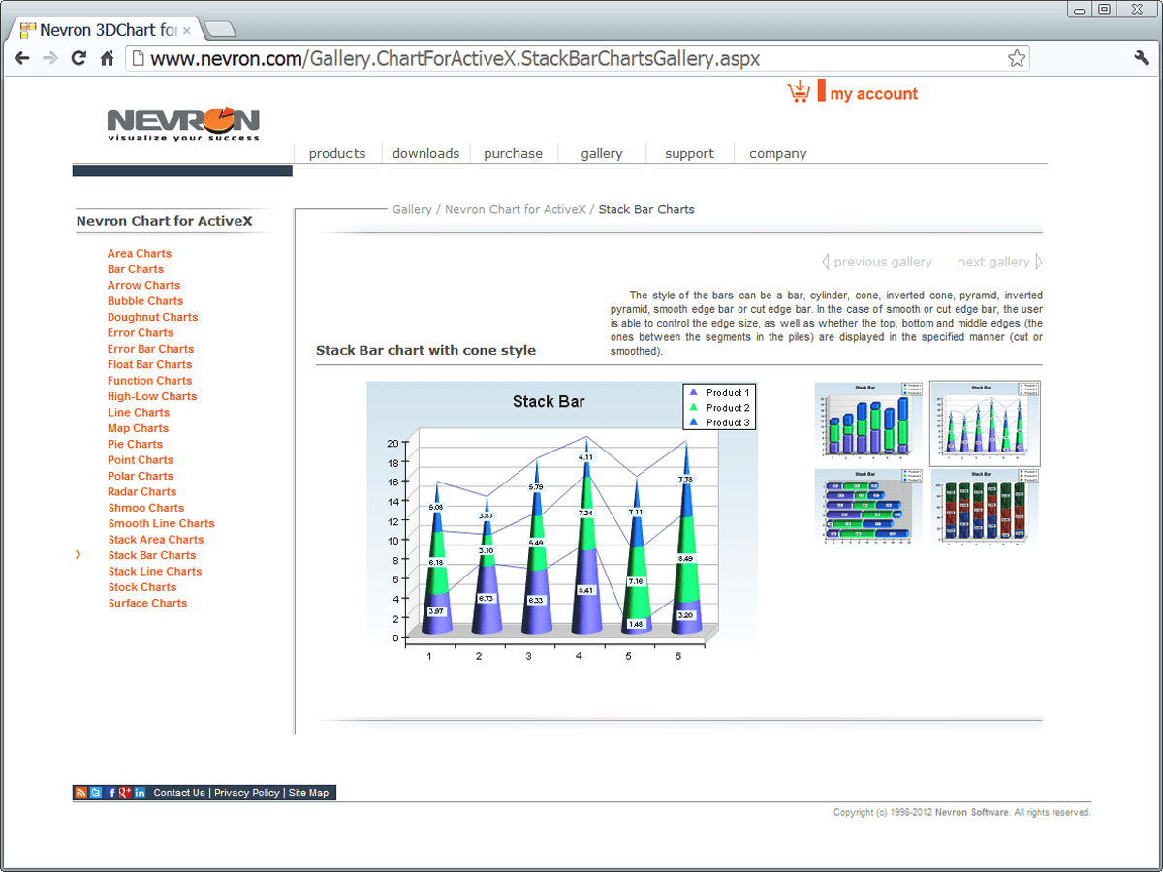This screenshot has width=1163, height=872.
Task: Click the RSS feed icon in the footer
Action: pos(80,792)
